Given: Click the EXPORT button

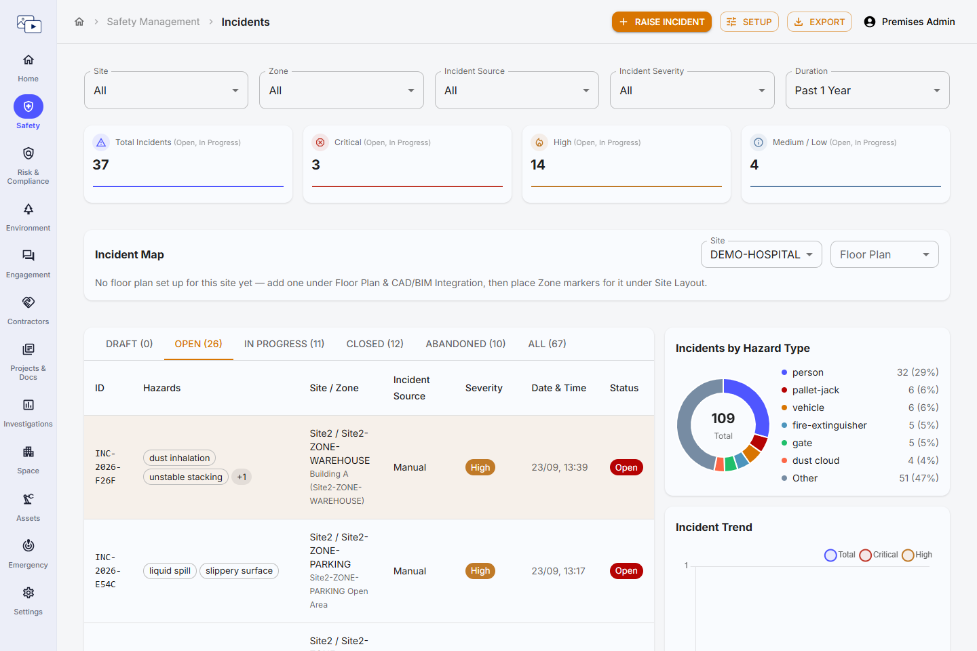Looking at the screenshot, I should point(820,22).
